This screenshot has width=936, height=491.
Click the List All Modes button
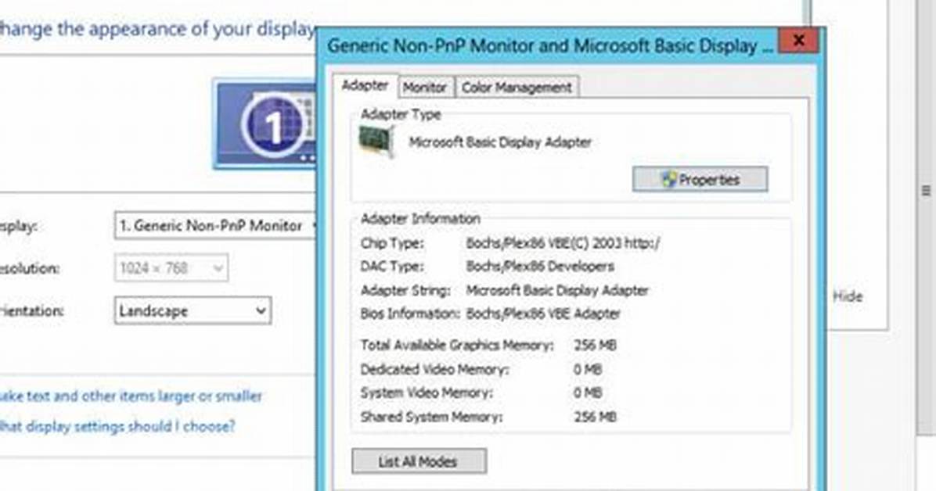(x=419, y=461)
